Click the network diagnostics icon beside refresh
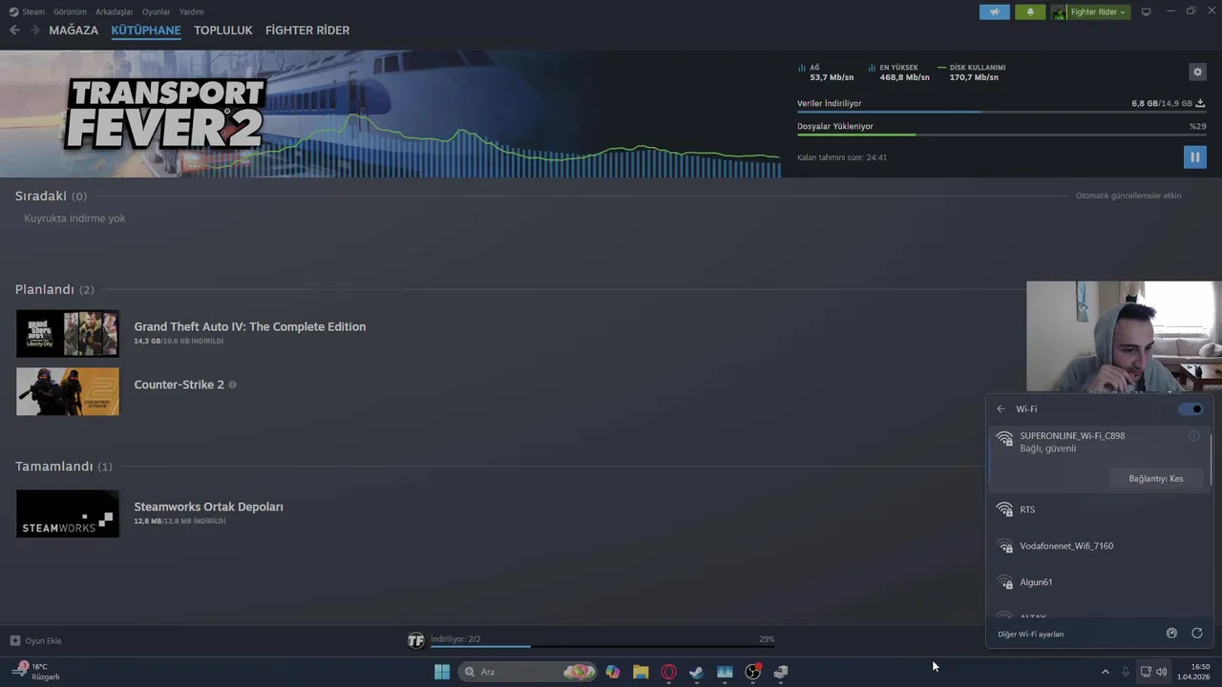 click(1171, 634)
